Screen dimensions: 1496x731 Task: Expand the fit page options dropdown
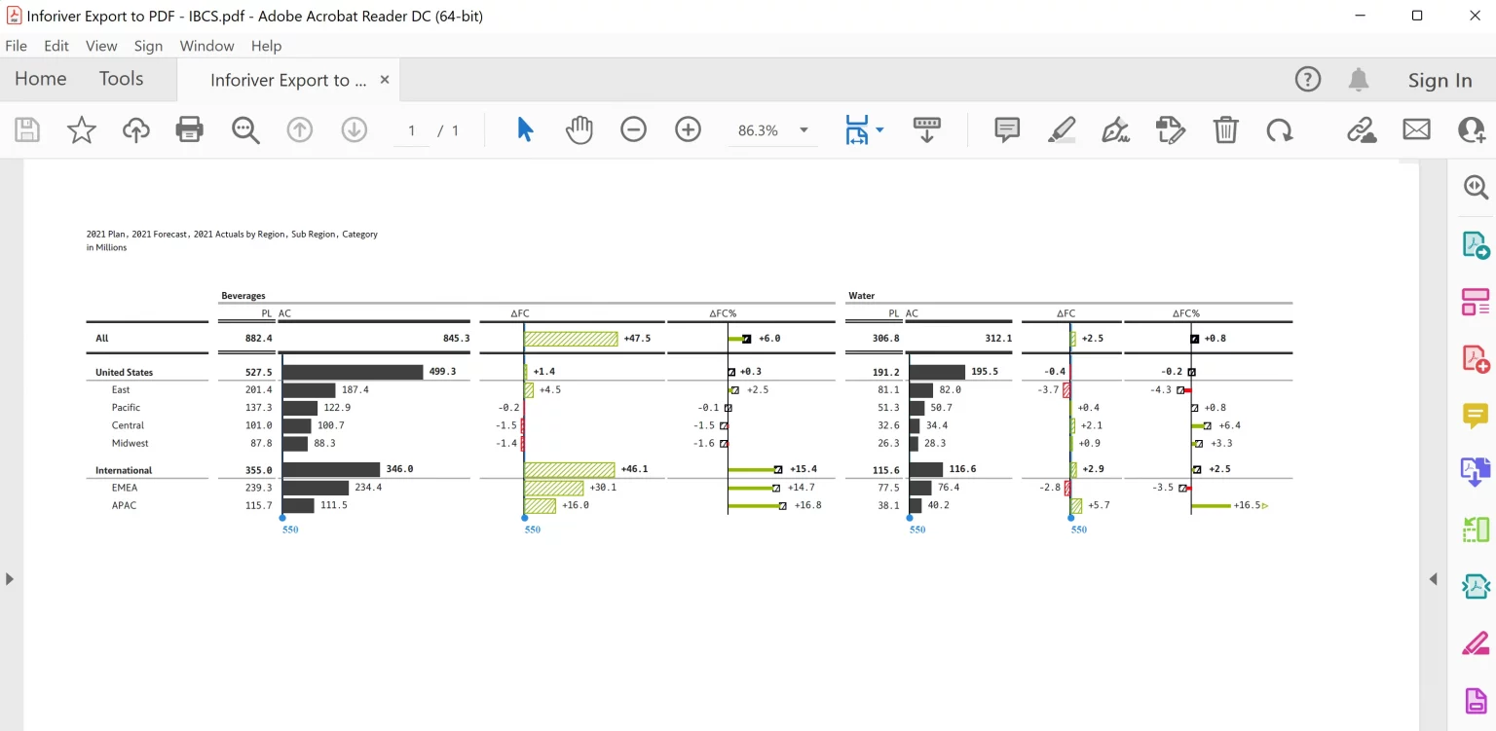[879, 129]
